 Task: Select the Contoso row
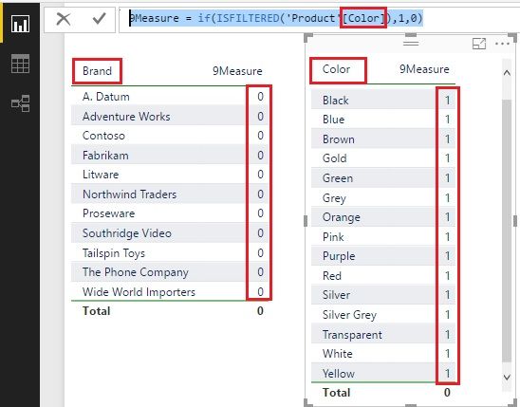click(170, 136)
